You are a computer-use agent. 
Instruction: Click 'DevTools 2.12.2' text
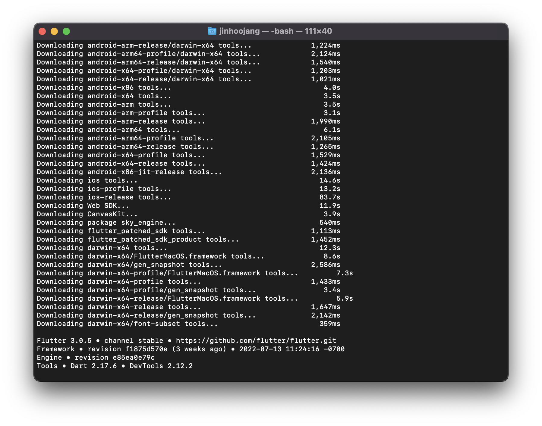tap(161, 366)
